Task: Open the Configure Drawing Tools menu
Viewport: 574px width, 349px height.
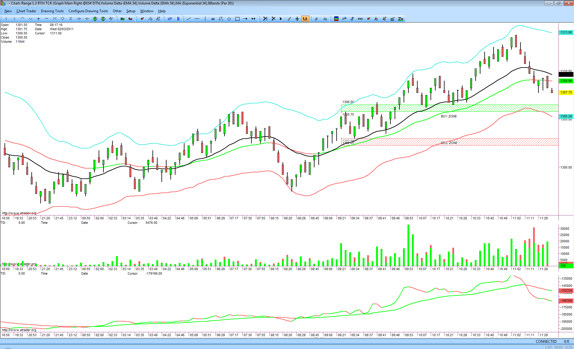Action: tap(88, 11)
